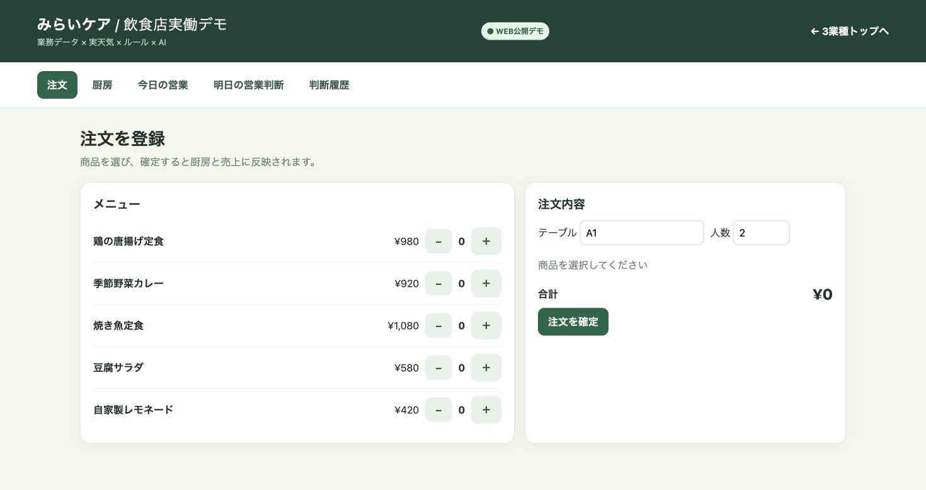926x490 pixels.
Task: Add one 自家製レモネード with plus
Action: pos(486,410)
